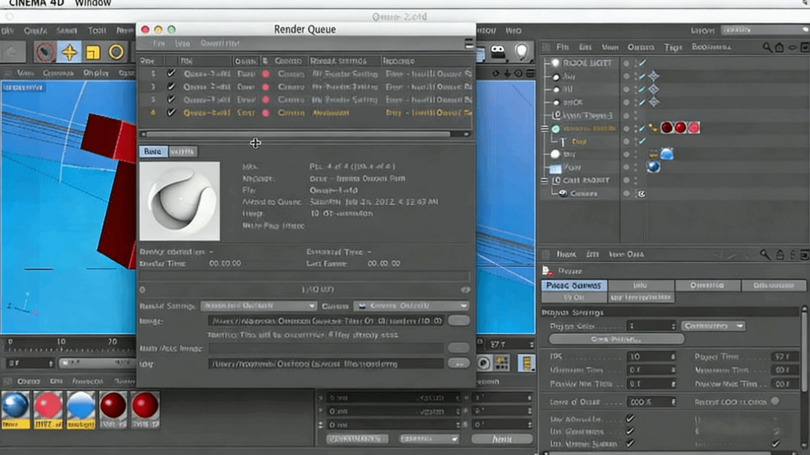Viewport: 810px width, 455px height.
Task: Toggle checkbox of the highlighted fourth render job
Action: 171,113
